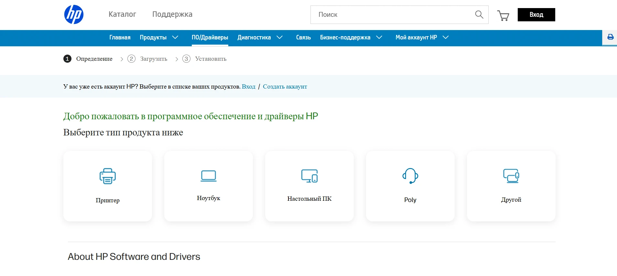Open the shopping cart icon
Viewport: 617px width, 276px height.
click(503, 15)
